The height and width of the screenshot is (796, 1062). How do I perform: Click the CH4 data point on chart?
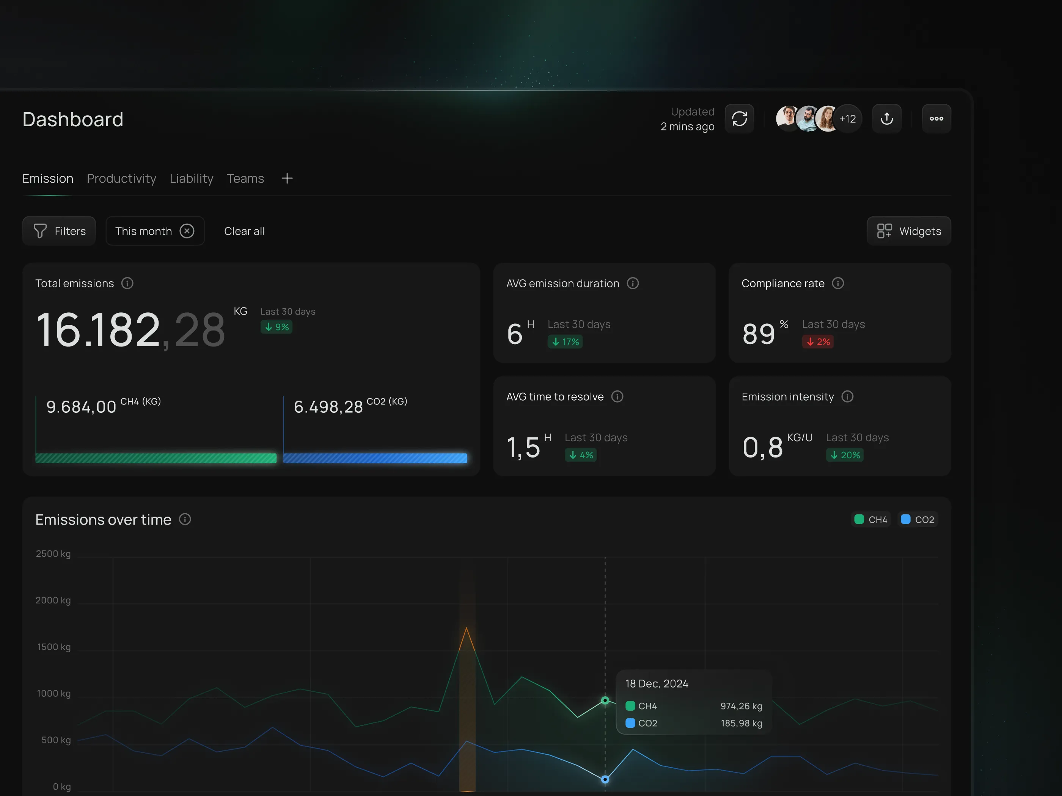coord(605,700)
